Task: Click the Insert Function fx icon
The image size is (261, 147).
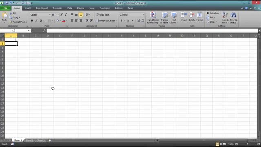Action: pyautogui.click(x=44, y=31)
